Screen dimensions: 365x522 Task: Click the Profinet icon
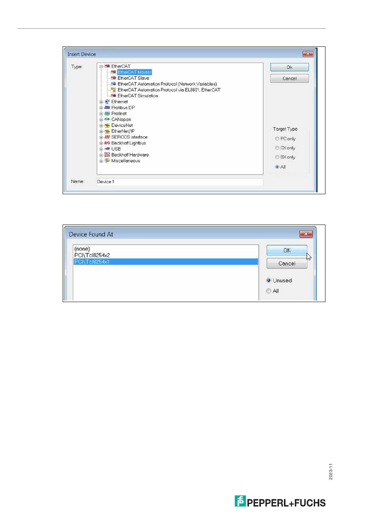pos(107,113)
